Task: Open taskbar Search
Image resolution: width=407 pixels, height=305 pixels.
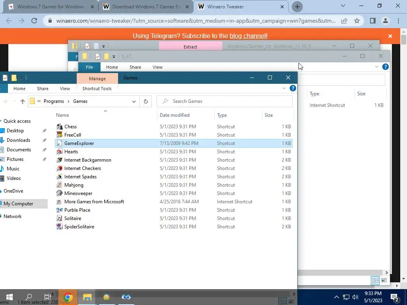Action: 29,297
